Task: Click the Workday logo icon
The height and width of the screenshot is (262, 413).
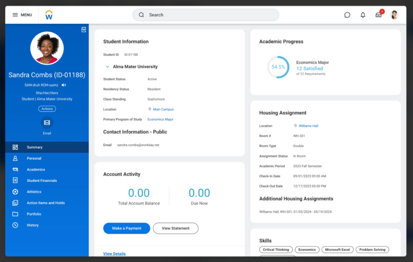Action: pyautogui.click(x=49, y=15)
